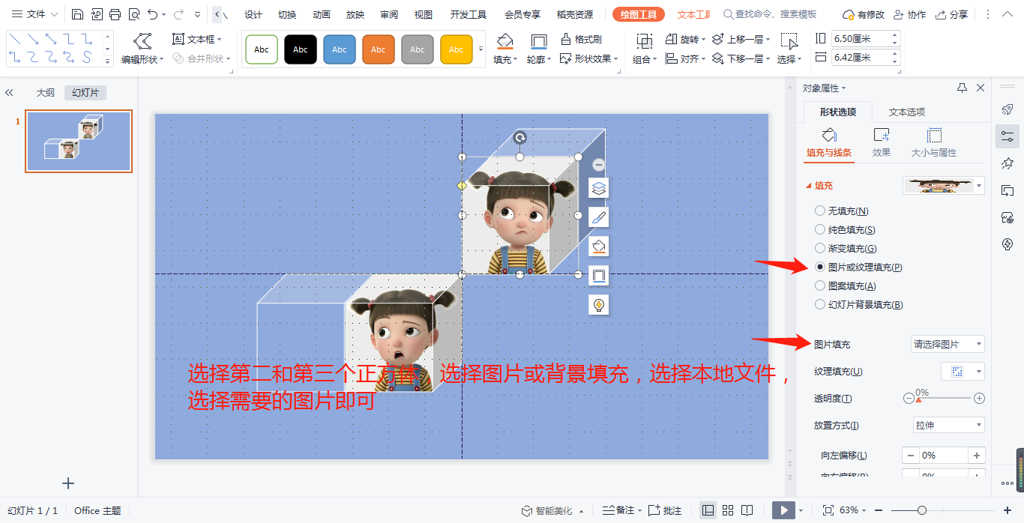
Task: Click the transparency slider
Action: coord(944,399)
